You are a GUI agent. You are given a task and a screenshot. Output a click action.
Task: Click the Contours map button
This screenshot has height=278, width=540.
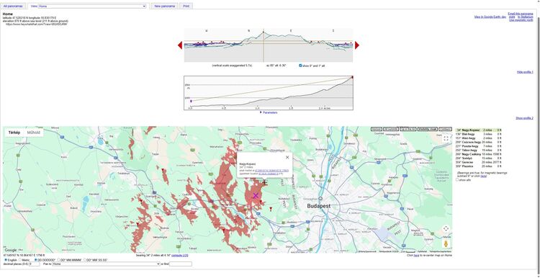(445, 129)
